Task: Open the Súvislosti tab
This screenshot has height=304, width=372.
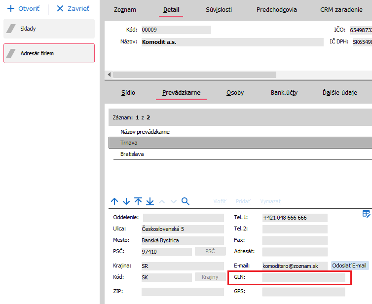Action: coord(219,9)
